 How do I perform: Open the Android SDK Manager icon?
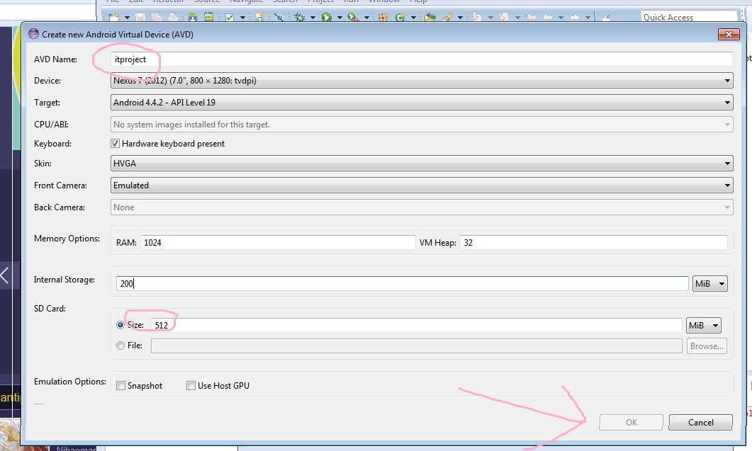[193, 17]
